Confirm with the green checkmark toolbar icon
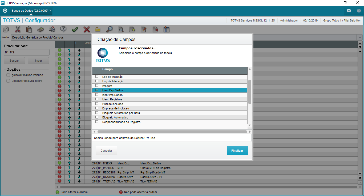The width and height of the screenshot is (364, 196). pos(75,29)
